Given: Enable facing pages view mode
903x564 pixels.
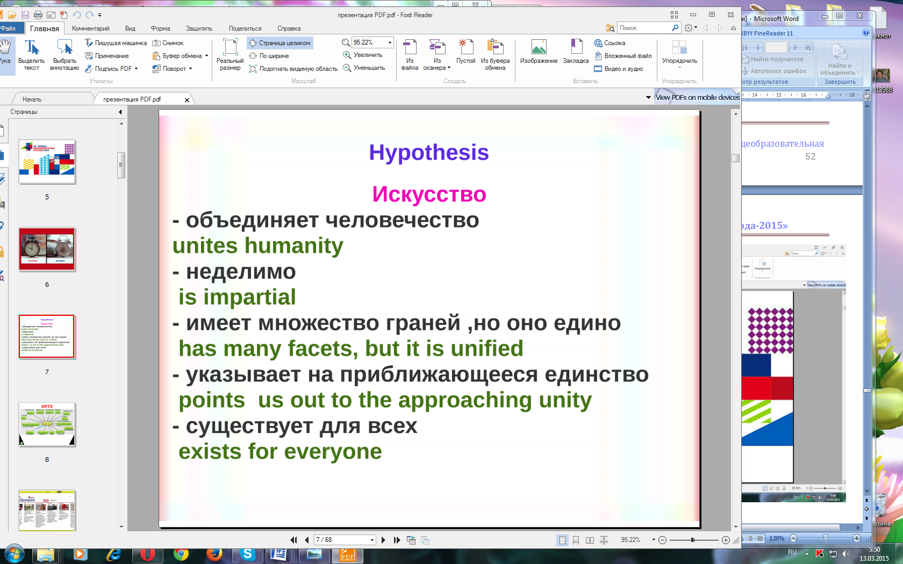Looking at the screenshot, I should point(590,540).
